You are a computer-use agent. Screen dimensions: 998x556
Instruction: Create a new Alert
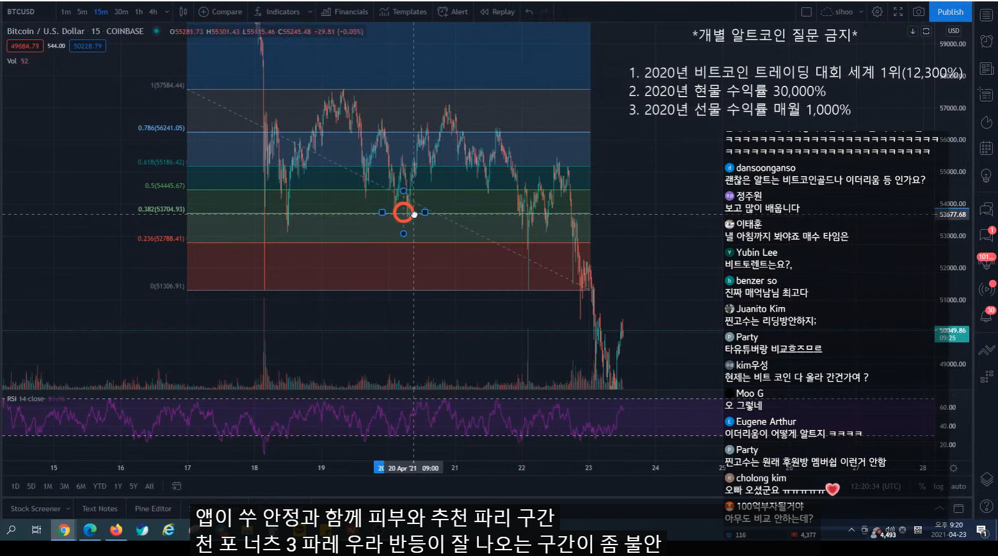[453, 12]
